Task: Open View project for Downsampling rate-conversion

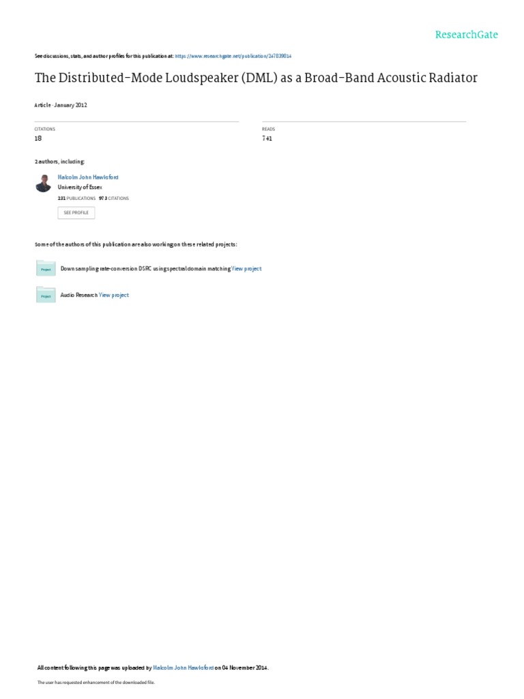Action: [246, 269]
